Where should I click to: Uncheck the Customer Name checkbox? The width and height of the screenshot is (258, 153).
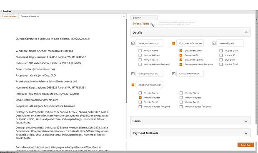click(x=181, y=51)
